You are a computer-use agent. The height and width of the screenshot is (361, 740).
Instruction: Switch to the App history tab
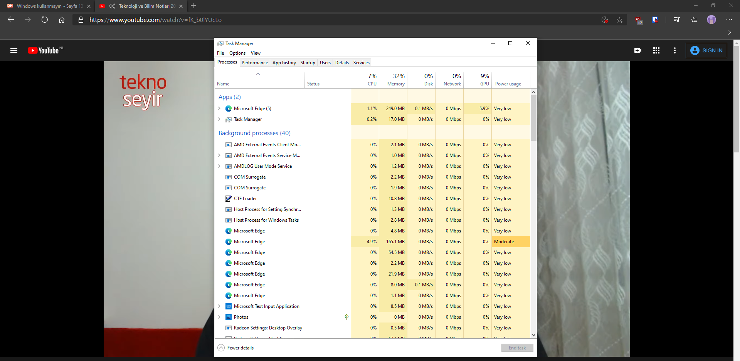point(284,63)
